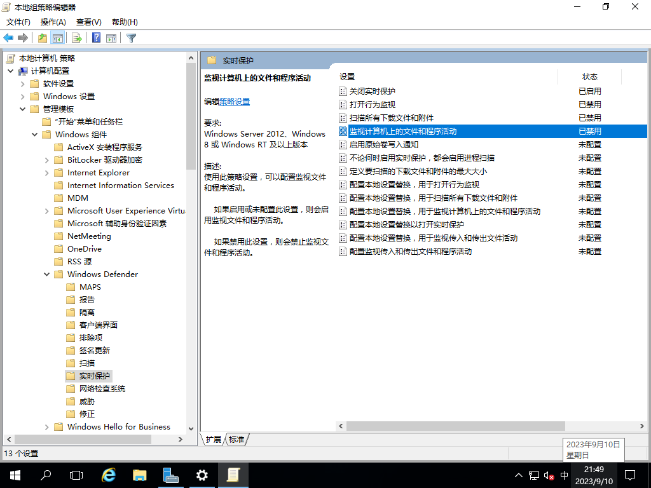Open Server Manager from the taskbar
Image resolution: width=651 pixels, height=488 pixels.
tap(170, 475)
